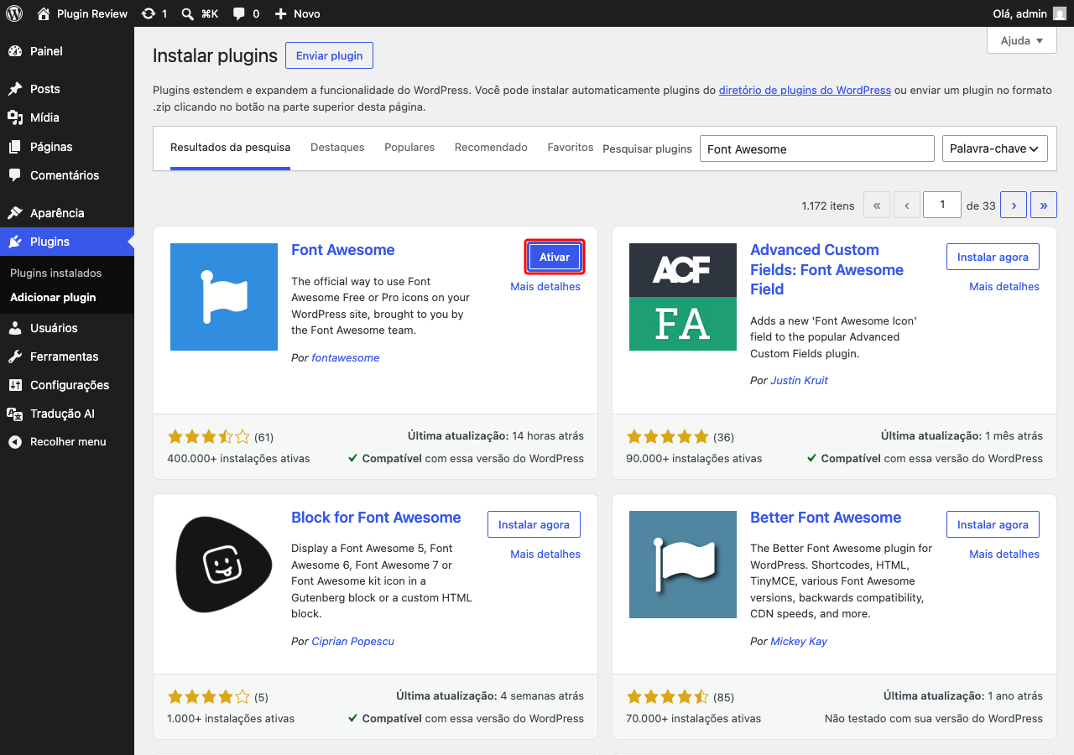The width and height of the screenshot is (1074, 755).
Task: Jump to the last results page
Action: 1044,205
